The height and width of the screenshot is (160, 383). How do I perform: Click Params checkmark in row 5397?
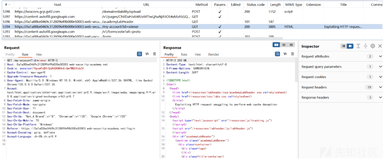coord(220,17)
